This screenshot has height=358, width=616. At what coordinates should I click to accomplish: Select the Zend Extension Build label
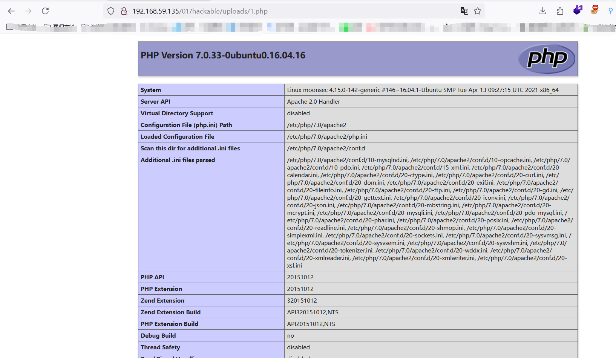170,312
